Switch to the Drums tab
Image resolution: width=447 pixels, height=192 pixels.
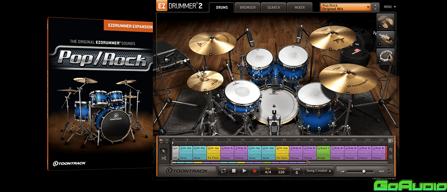222,7
